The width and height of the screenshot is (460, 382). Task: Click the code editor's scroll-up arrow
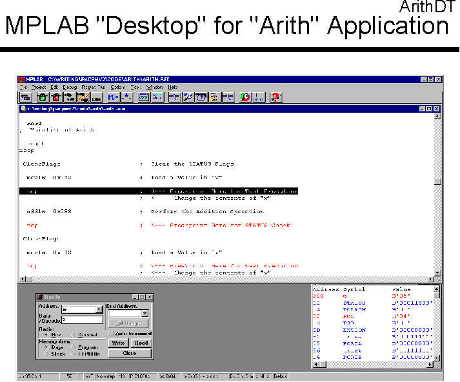click(437, 116)
